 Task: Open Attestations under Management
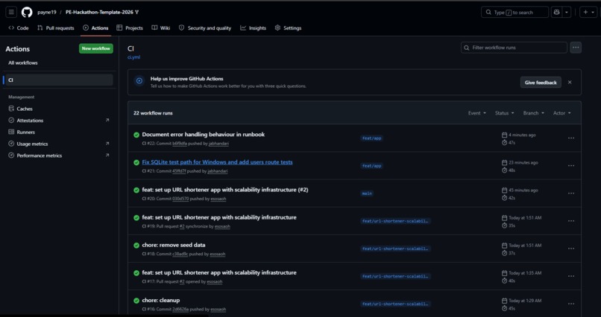(30, 121)
